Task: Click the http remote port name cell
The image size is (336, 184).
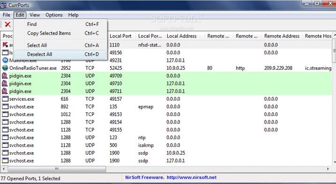Action: tap(240, 68)
